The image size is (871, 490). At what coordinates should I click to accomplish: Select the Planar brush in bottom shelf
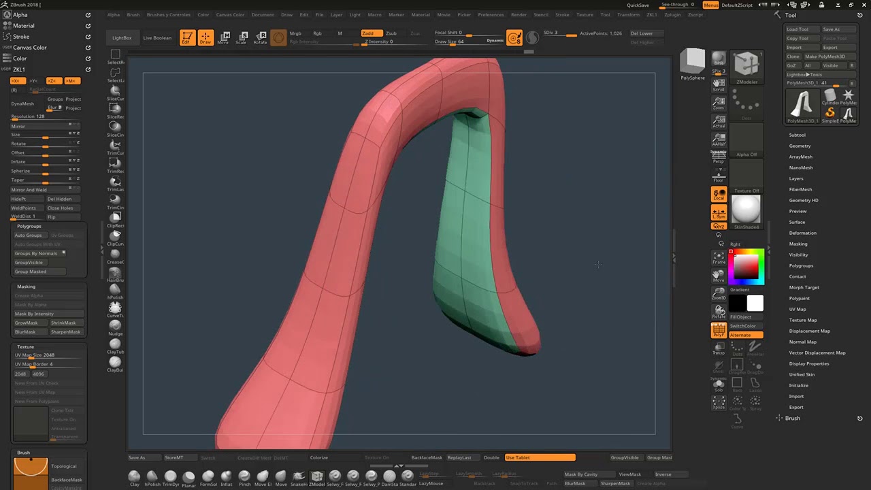pyautogui.click(x=189, y=478)
